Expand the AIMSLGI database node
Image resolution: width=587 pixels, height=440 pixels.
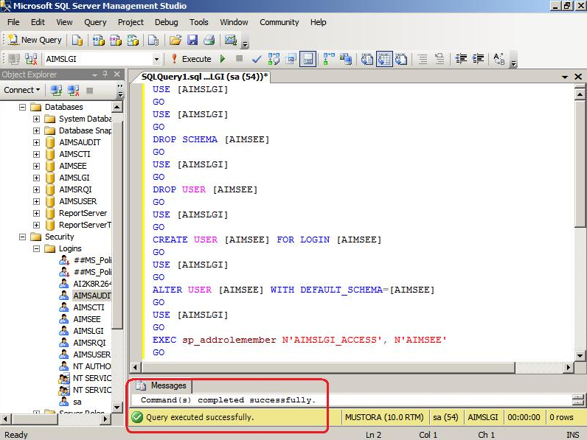[x=36, y=178]
